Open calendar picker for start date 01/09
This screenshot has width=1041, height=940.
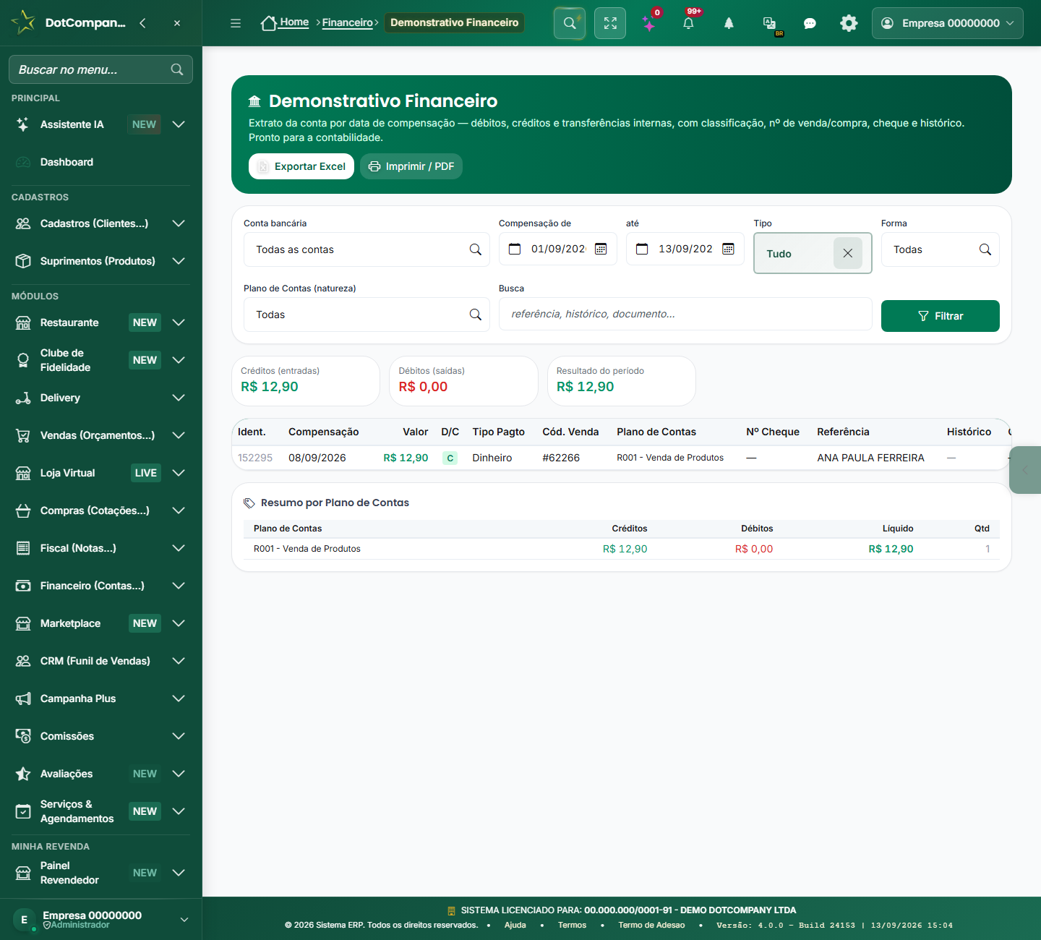[601, 249]
